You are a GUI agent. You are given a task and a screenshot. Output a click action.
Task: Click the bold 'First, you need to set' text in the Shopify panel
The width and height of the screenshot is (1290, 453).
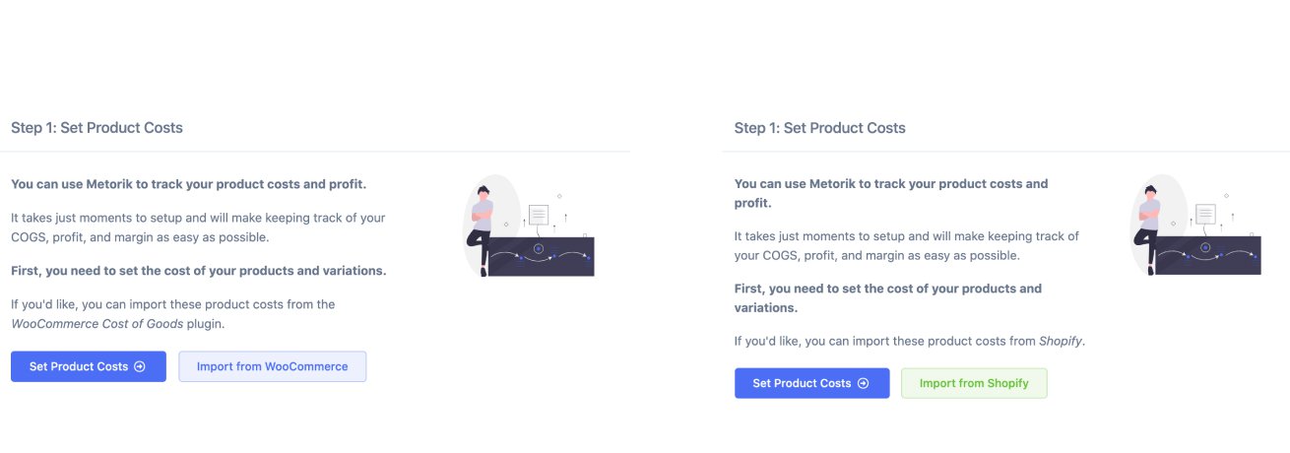coord(886,297)
